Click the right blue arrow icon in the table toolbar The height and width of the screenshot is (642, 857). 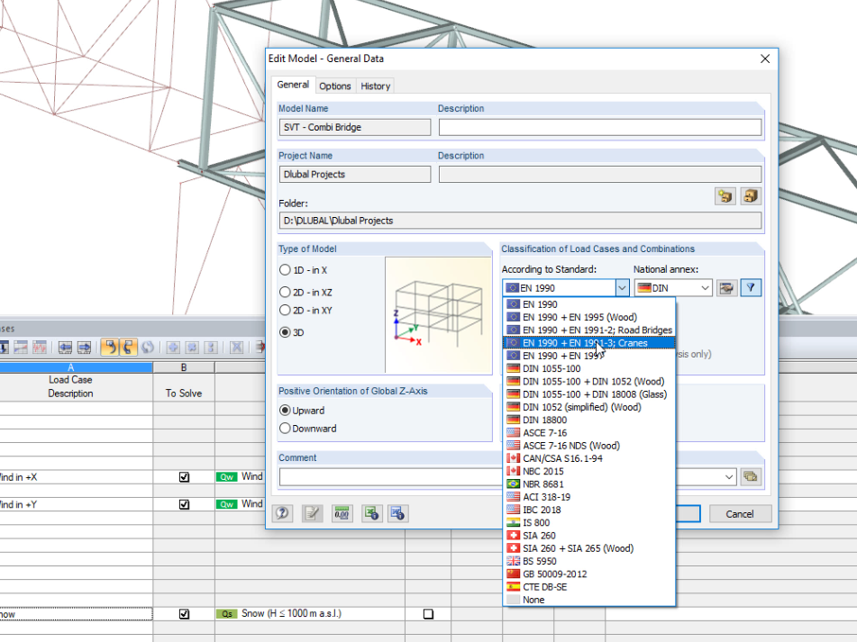pos(84,348)
